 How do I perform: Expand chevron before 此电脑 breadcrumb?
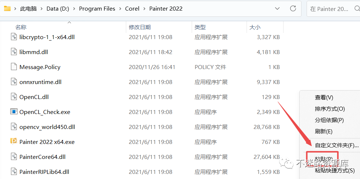click(x=15, y=9)
